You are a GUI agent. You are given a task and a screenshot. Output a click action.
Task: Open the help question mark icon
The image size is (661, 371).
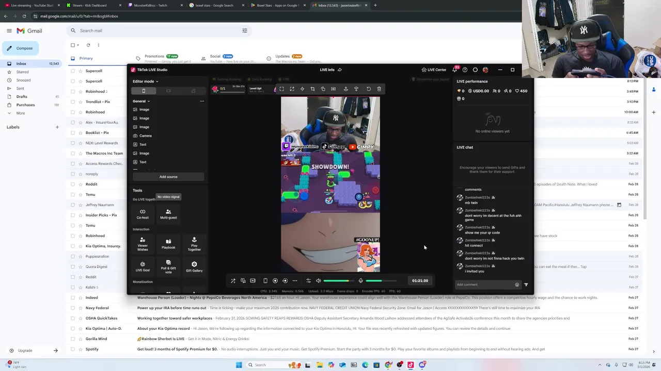tap(465, 70)
